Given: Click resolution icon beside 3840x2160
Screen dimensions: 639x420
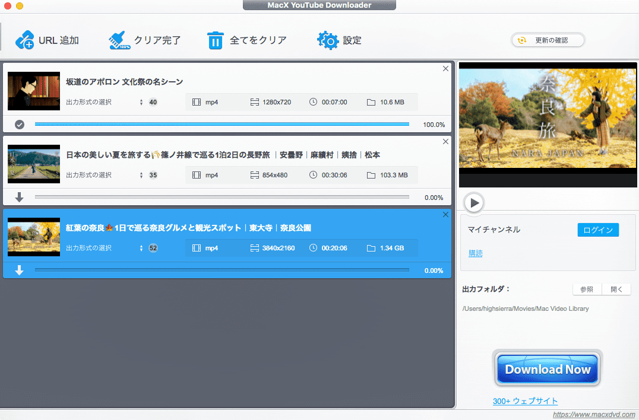Looking at the screenshot, I should [x=255, y=248].
